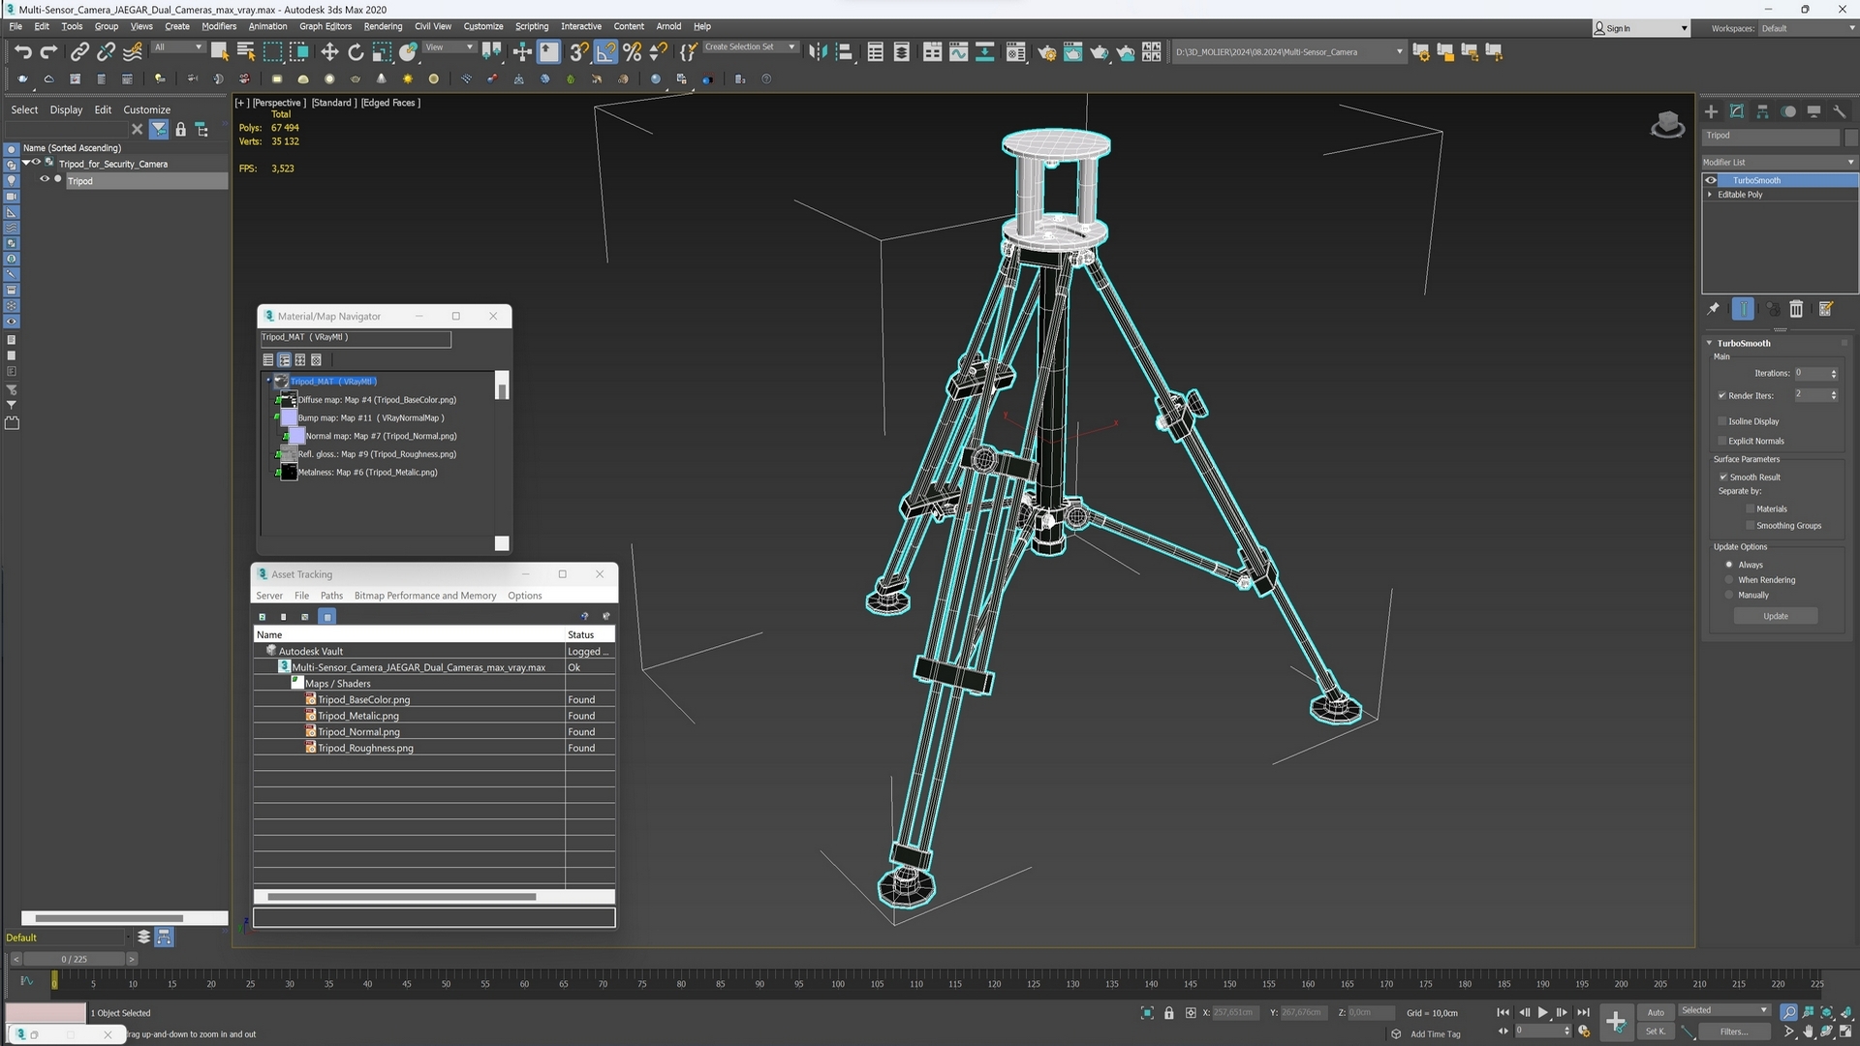Open the selection filter All dropdown
The image size is (1860, 1046).
tap(178, 46)
